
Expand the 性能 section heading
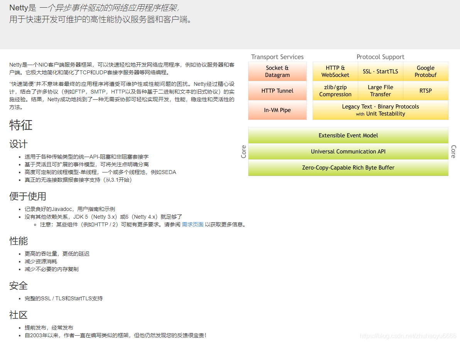pos(18,241)
